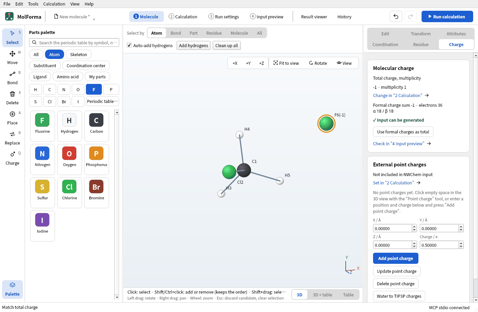The height and width of the screenshot is (312, 478).
Task: Pick the Bond tool
Action: (12, 78)
